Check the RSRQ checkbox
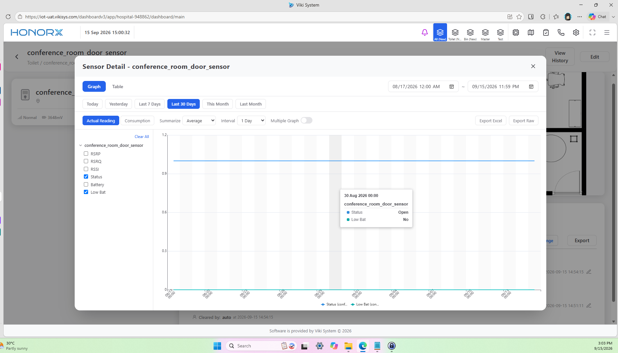The image size is (618, 353). 86,161
